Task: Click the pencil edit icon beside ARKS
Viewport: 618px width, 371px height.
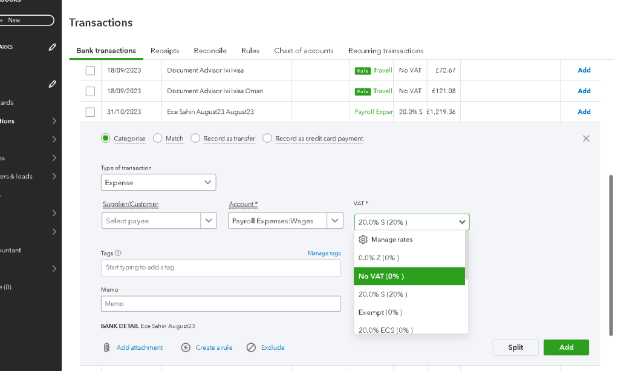Action: pyautogui.click(x=53, y=47)
